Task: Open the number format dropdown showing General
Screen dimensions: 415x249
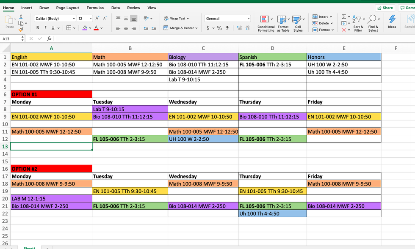Action: pos(227,18)
